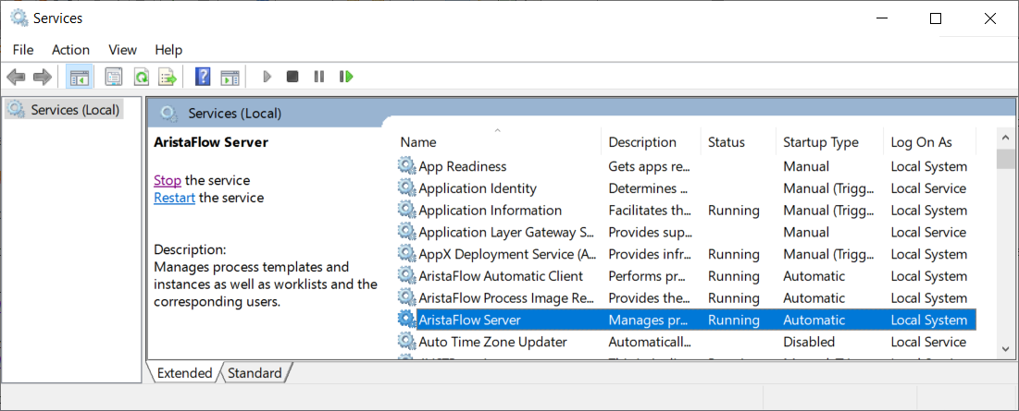Click gear icon beside AristaFlow Server
This screenshot has height=411, width=1019.
[x=406, y=320]
